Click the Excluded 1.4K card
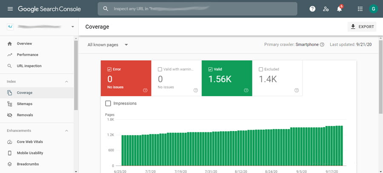Screen dimensions: 383x173 point(277,78)
